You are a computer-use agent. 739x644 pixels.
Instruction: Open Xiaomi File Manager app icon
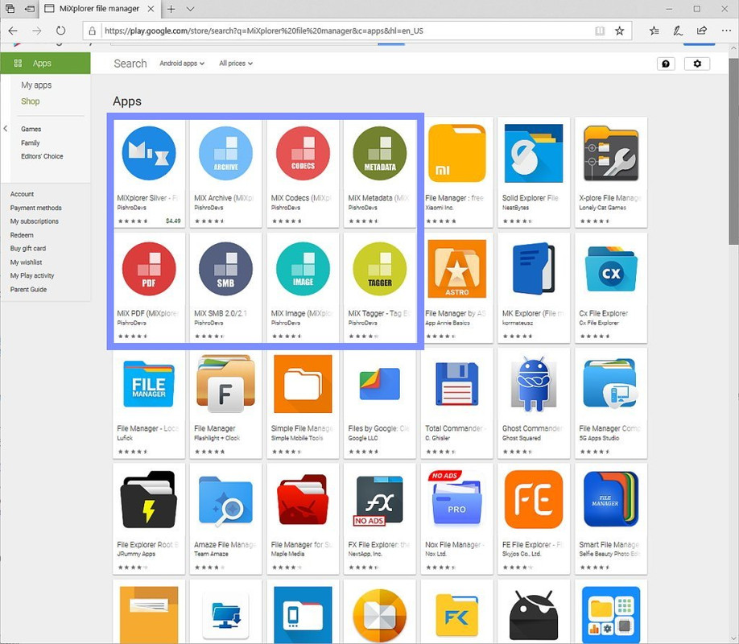tap(456, 153)
